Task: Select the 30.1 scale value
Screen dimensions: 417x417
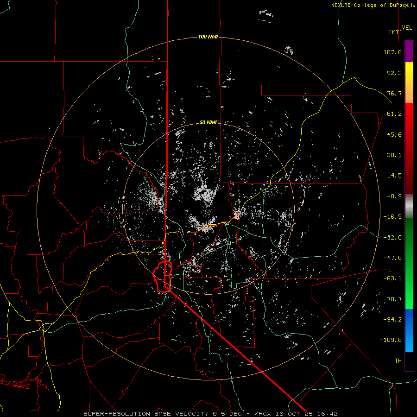Action: click(x=394, y=155)
